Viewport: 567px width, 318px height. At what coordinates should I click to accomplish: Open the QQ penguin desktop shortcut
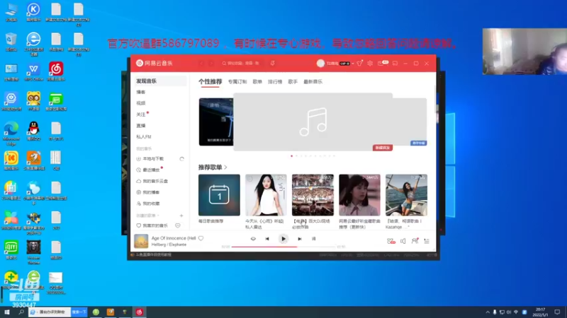coord(33,131)
